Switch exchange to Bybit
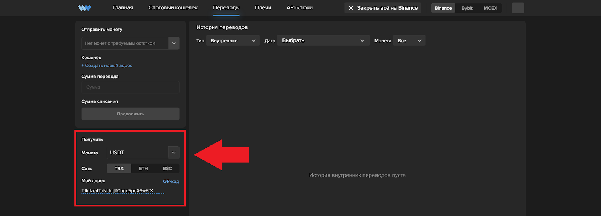This screenshot has height=216, width=601. pyautogui.click(x=467, y=8)
